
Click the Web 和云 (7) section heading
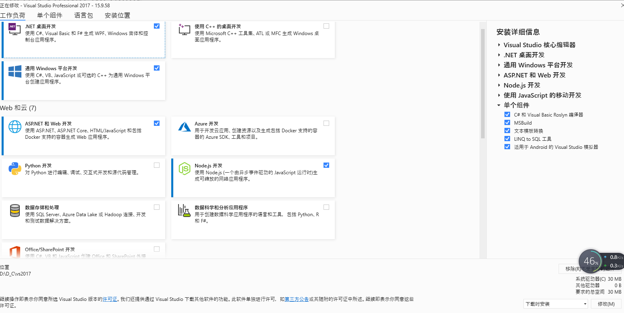(18, 108)
